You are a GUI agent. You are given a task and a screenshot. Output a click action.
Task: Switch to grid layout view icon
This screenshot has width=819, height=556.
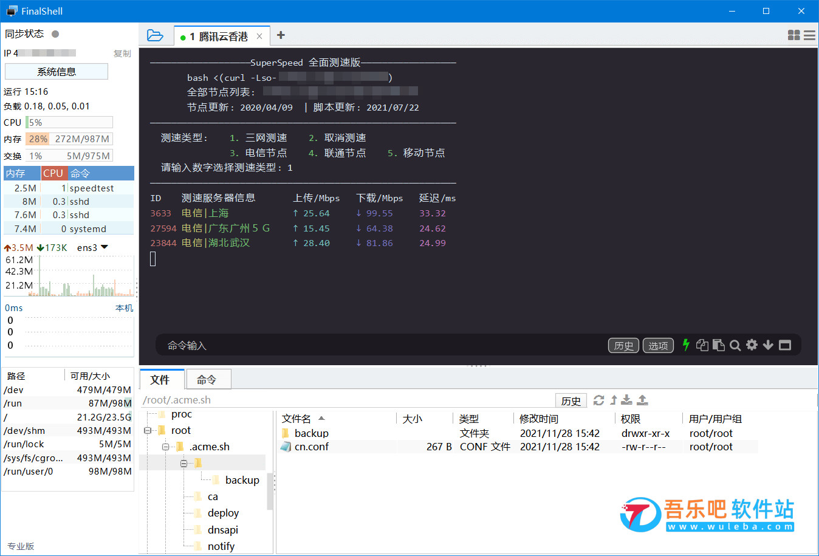(x=793, y=35)
